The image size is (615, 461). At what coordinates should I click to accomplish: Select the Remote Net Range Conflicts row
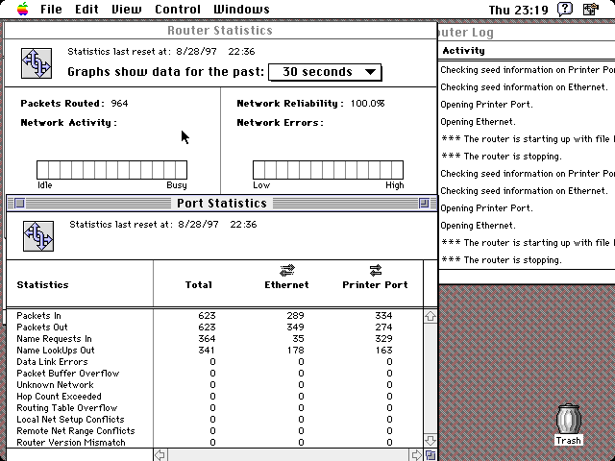click(x=76, y=431)
